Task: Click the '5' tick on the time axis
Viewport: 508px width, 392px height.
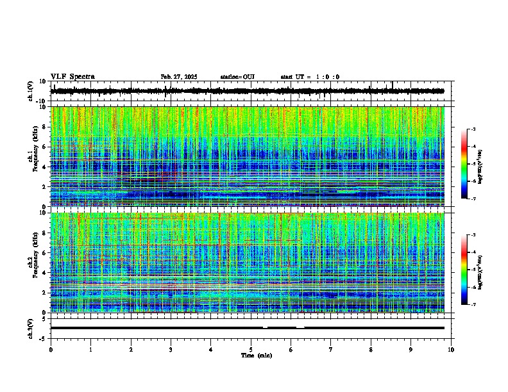Action: coord(251,350)
